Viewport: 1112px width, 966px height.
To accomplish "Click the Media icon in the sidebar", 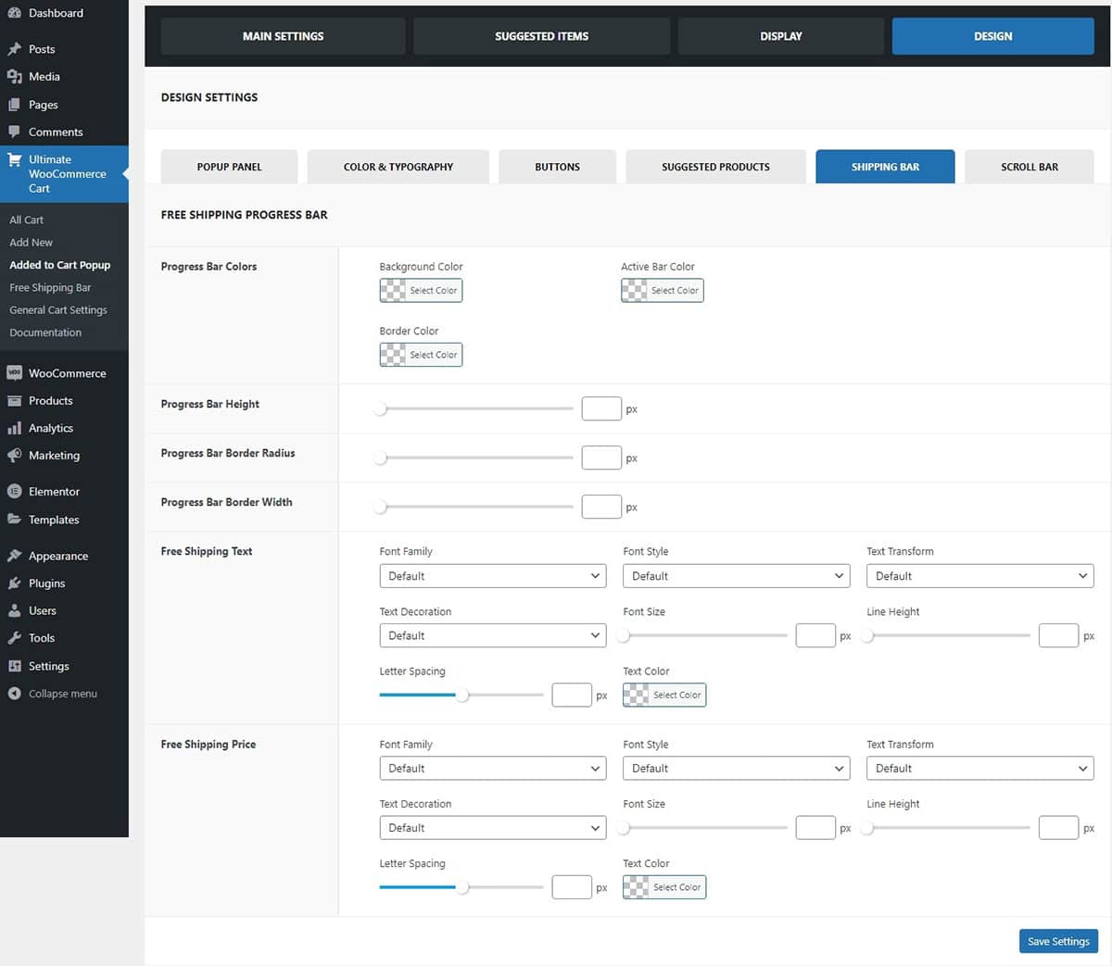I will pyautogui.click(x=14, y=77).
